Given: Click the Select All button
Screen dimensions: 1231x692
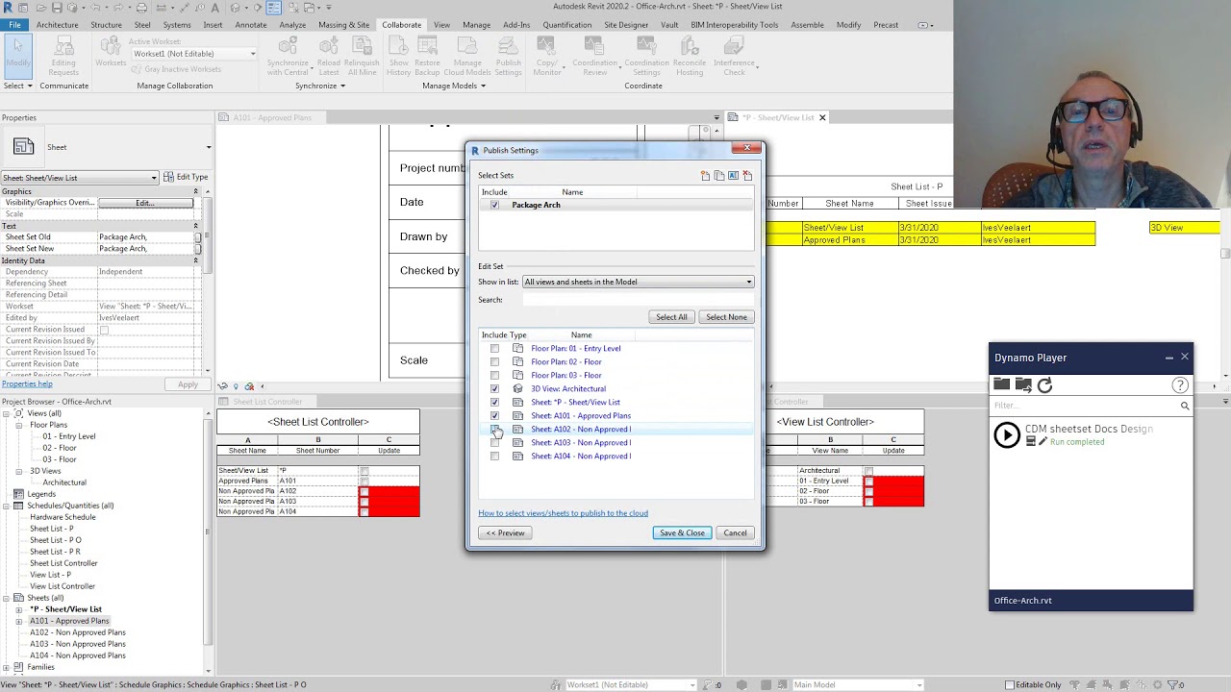Looking at the screenshot, I should click(x=671, y=317).
